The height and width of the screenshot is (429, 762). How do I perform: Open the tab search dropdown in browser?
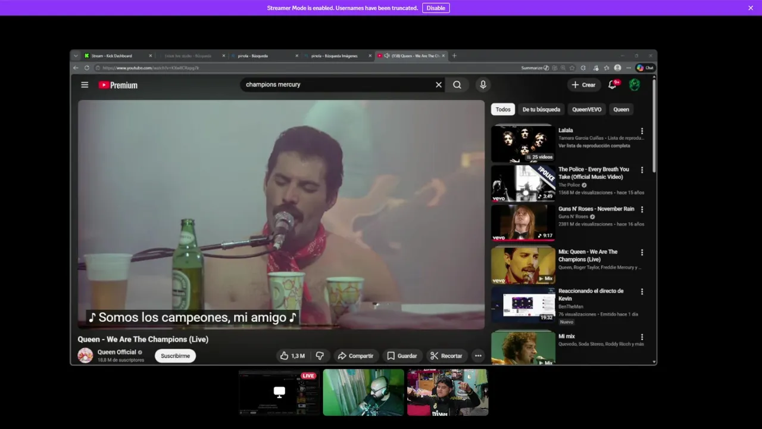(76, 56)
